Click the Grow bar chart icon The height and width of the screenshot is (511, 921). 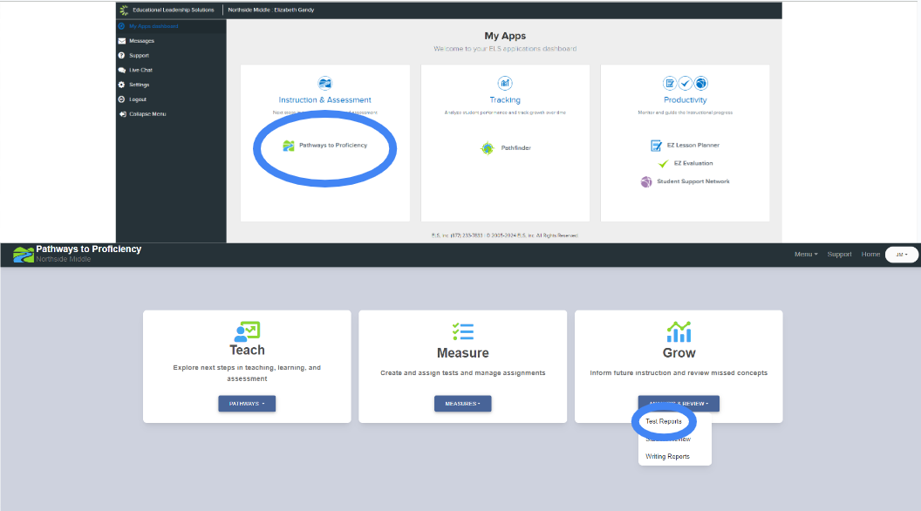(679, 332)
